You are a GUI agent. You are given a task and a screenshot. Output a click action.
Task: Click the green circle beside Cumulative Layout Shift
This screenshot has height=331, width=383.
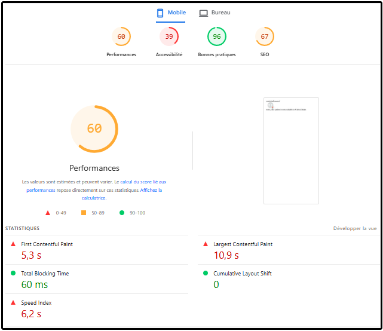tap(206, 273)
